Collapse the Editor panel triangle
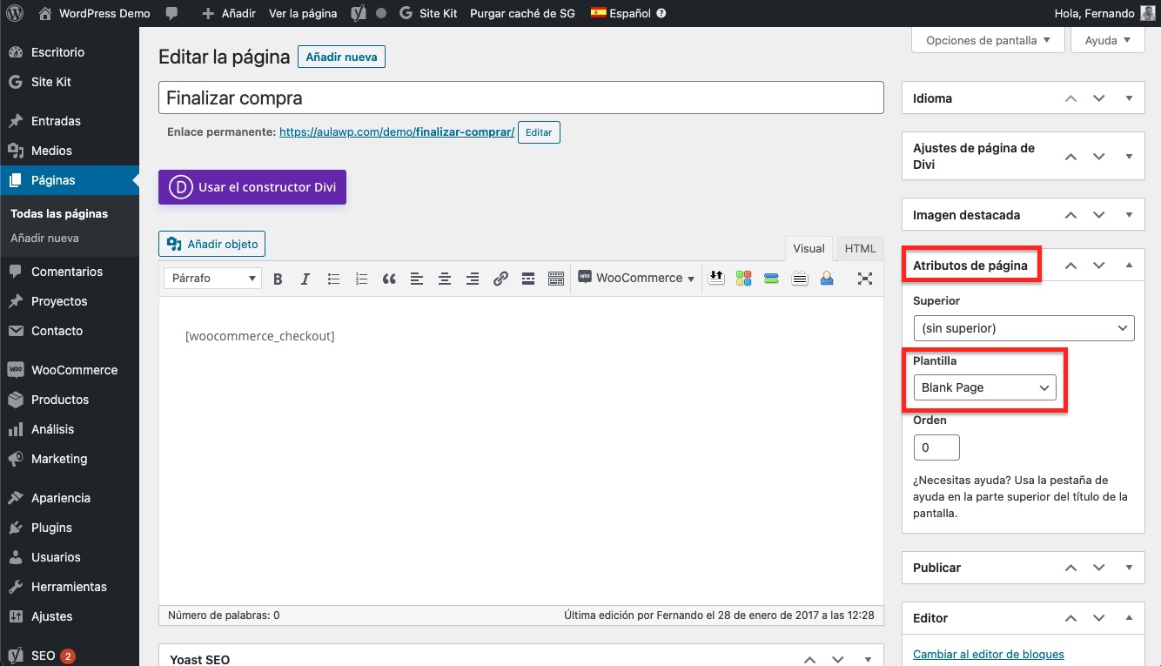This screenshot has width=1161, height=666. 1129,618
